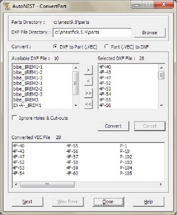The height and width of the screenshot is (215, 177).
Task: Select bibe_$REM2-2 in Available DXF list
Action: coord(28,89)
